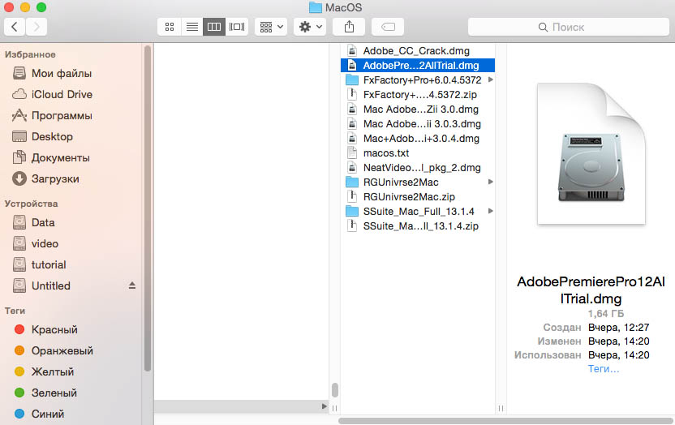Expand SSuite_Mac_Full_13.1.4 folder arrow
Screen dimensions: 675x425
[490, 211]
